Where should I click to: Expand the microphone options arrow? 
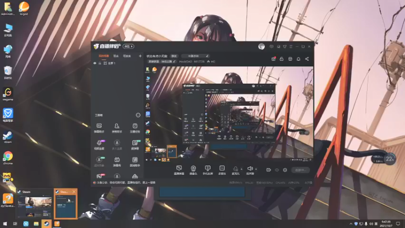point(241,169)
